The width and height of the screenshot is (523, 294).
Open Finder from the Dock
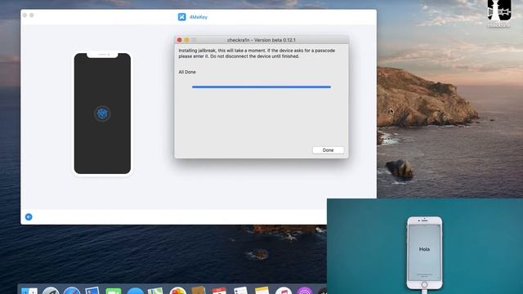pos(29,291)
